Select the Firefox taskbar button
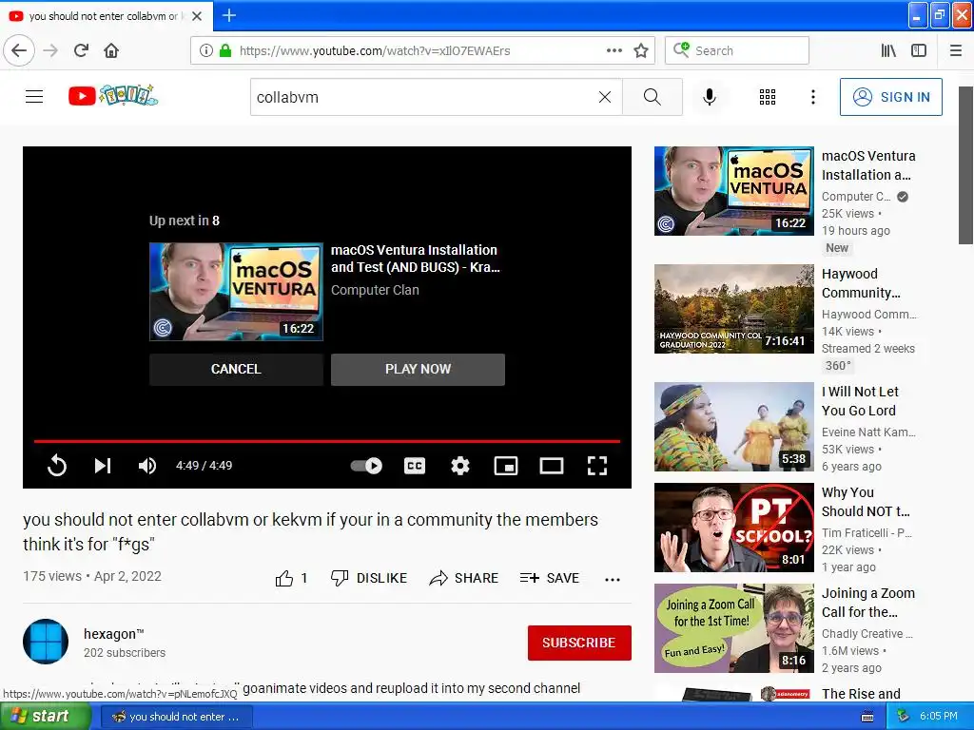This screenshot has width=974, height=730. pos(176,717)
